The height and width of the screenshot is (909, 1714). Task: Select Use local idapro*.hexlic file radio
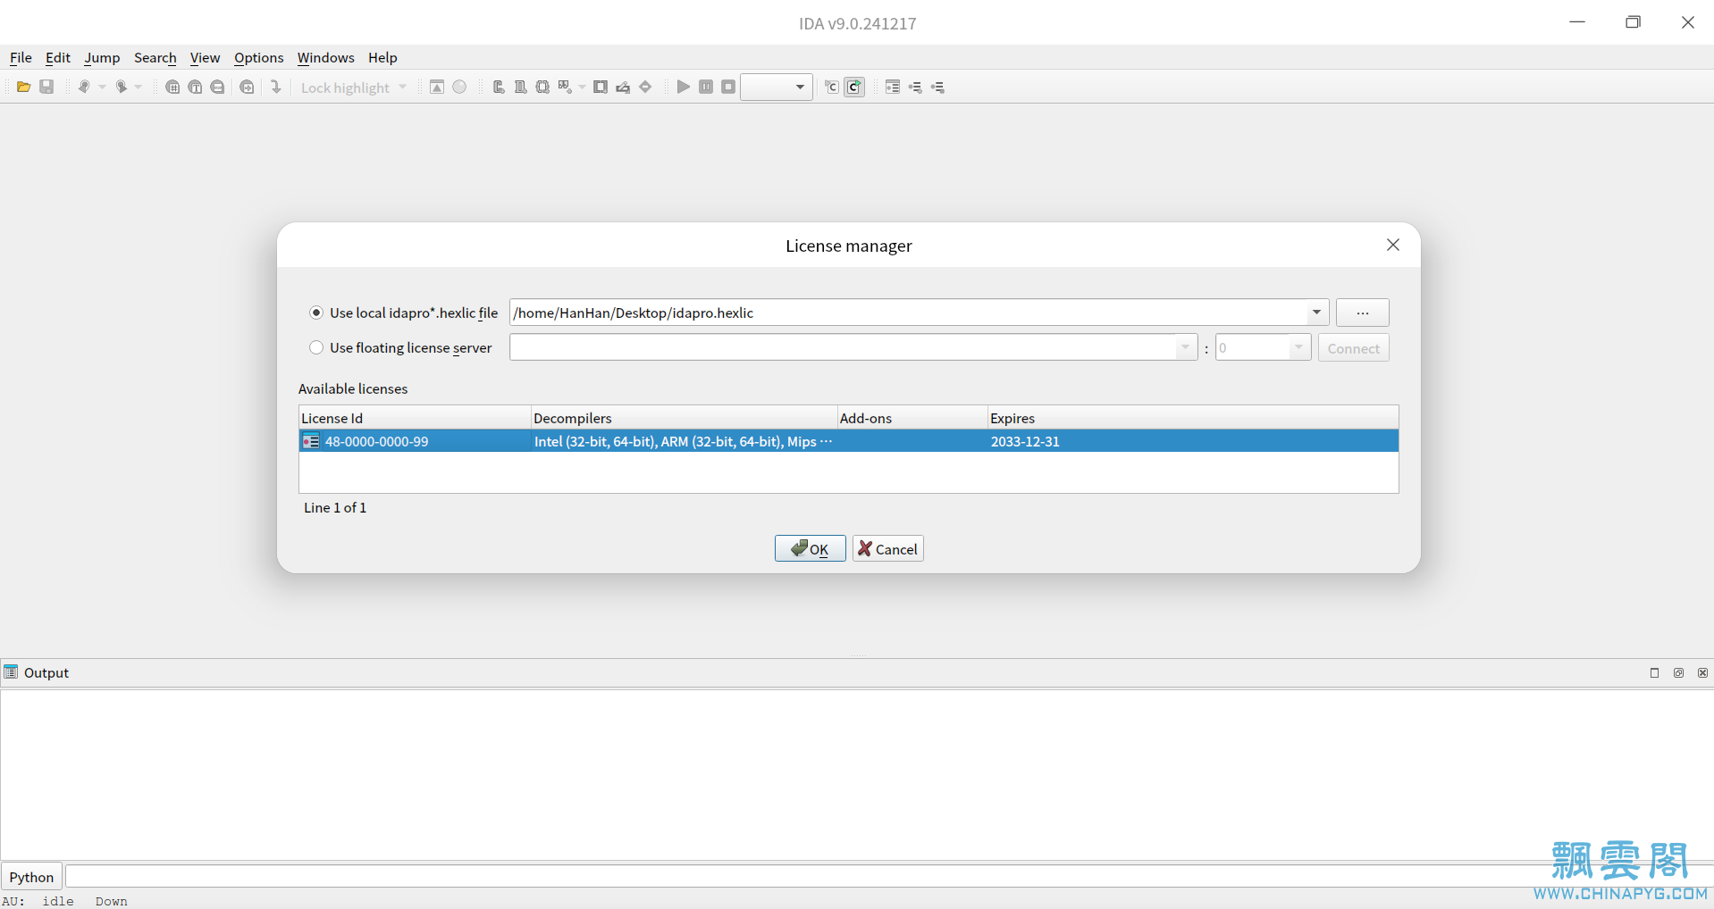[316, 313]
